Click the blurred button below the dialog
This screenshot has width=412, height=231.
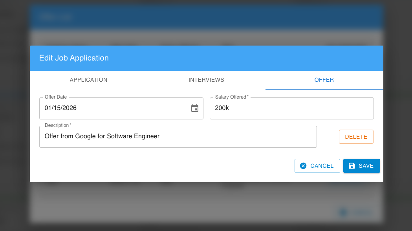355,213
